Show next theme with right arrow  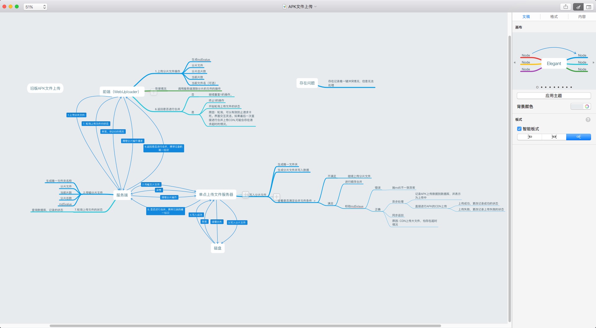[593, 62]
